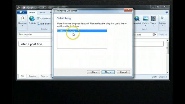Open the blue application file menu button
This screenshot has width=185, height=104.
pos(22,12)
